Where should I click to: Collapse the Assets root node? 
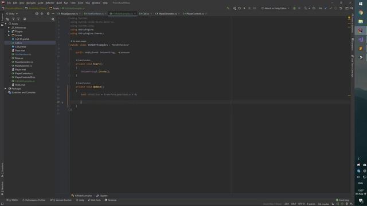6,23
